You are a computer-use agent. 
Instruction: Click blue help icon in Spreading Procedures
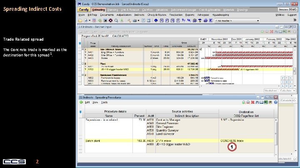pyautogui.click(x=275, y=102)
